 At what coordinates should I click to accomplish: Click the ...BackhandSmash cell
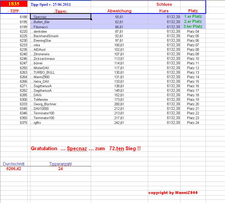coord(60,36)
